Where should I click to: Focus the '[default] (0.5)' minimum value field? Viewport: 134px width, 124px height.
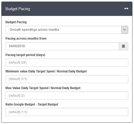[x=67, y=79]
